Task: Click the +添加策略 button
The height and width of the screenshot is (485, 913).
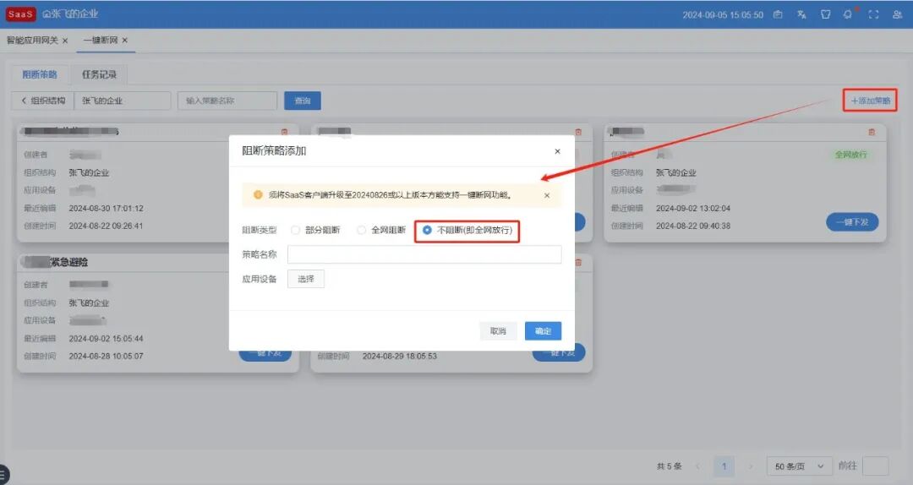Action: click(870, 101)
